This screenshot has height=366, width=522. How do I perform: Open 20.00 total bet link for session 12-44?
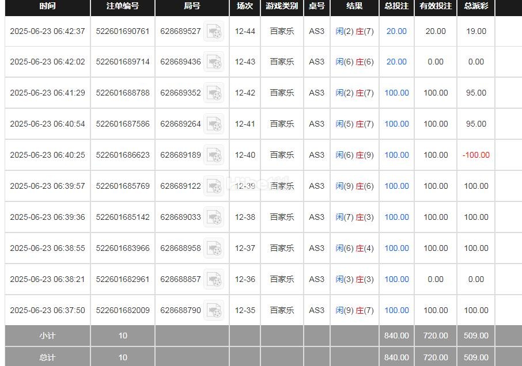[x=396, y=31]
